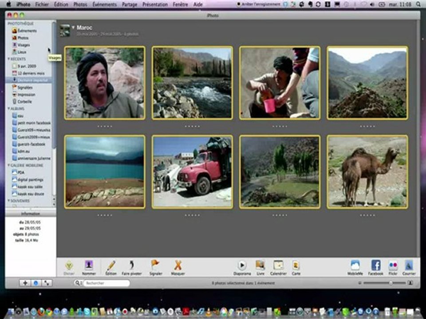Toggle the information pane button
The image size is (426, 319).
[36, 283]
